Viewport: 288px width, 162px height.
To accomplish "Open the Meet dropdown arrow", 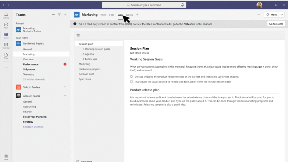I will pos(282,15).
